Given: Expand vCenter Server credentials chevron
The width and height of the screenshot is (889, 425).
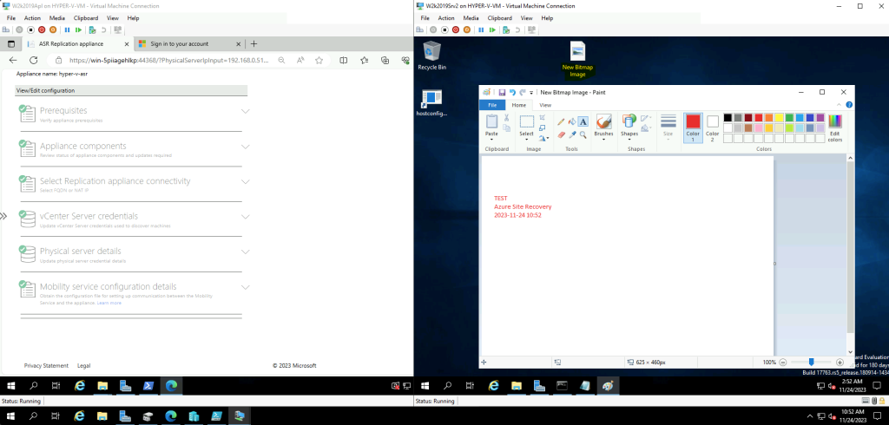Looking at the screenshot, I should pyautogui.click(x=245, y=217).
